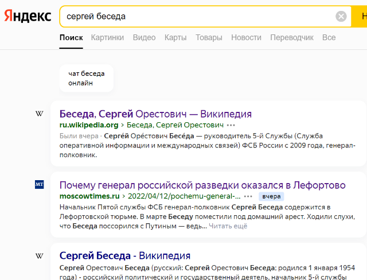Expand snippet with Читать ещё

tap(228, 226)
